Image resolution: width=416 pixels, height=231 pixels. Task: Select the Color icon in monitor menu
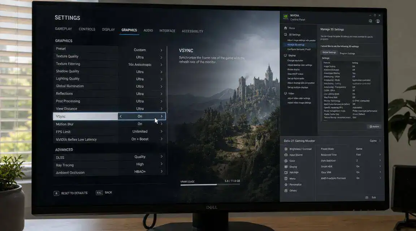click(286, 161)
